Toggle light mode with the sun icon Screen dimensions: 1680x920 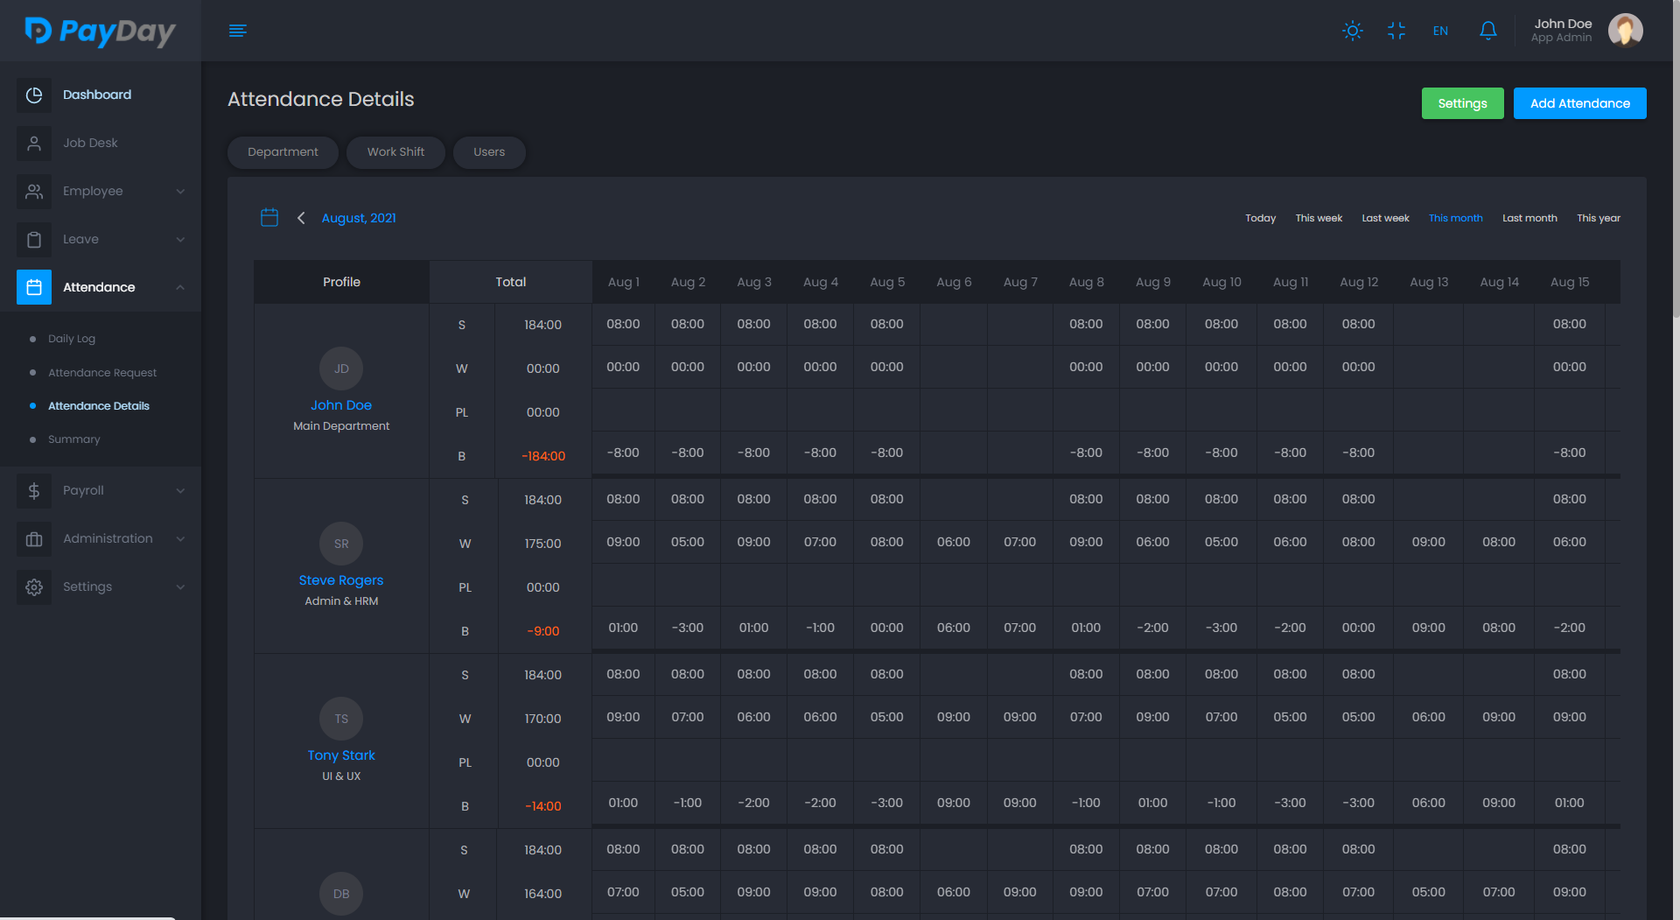[x=1352, y=31]
